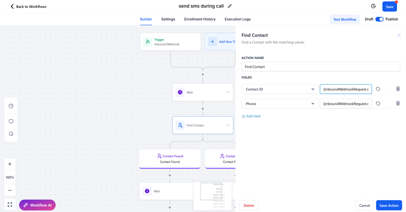Click fit-to-screen expand icon
Image resolution: width=406 pixels, height=212 pixels.
click(x=10, y=205)
